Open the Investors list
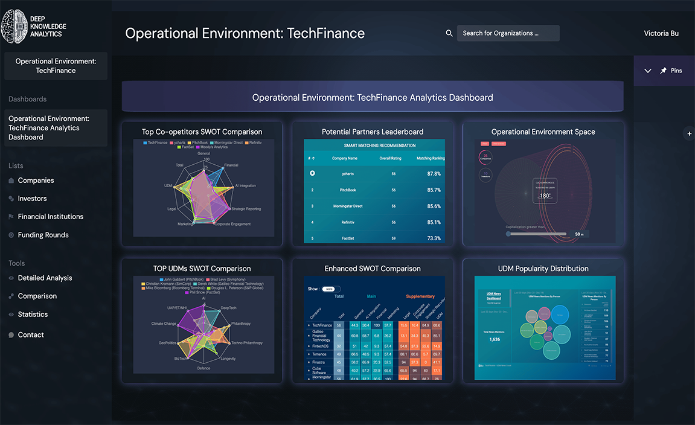The height and width of the screenshot is (425, 695). [32, 199]
